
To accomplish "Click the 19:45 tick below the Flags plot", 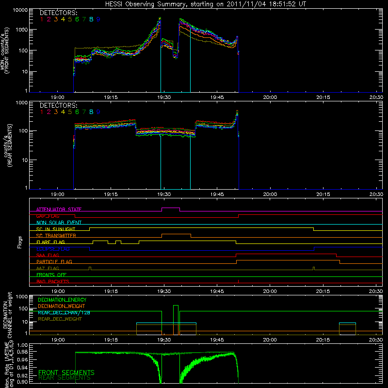I will (217, 291).
